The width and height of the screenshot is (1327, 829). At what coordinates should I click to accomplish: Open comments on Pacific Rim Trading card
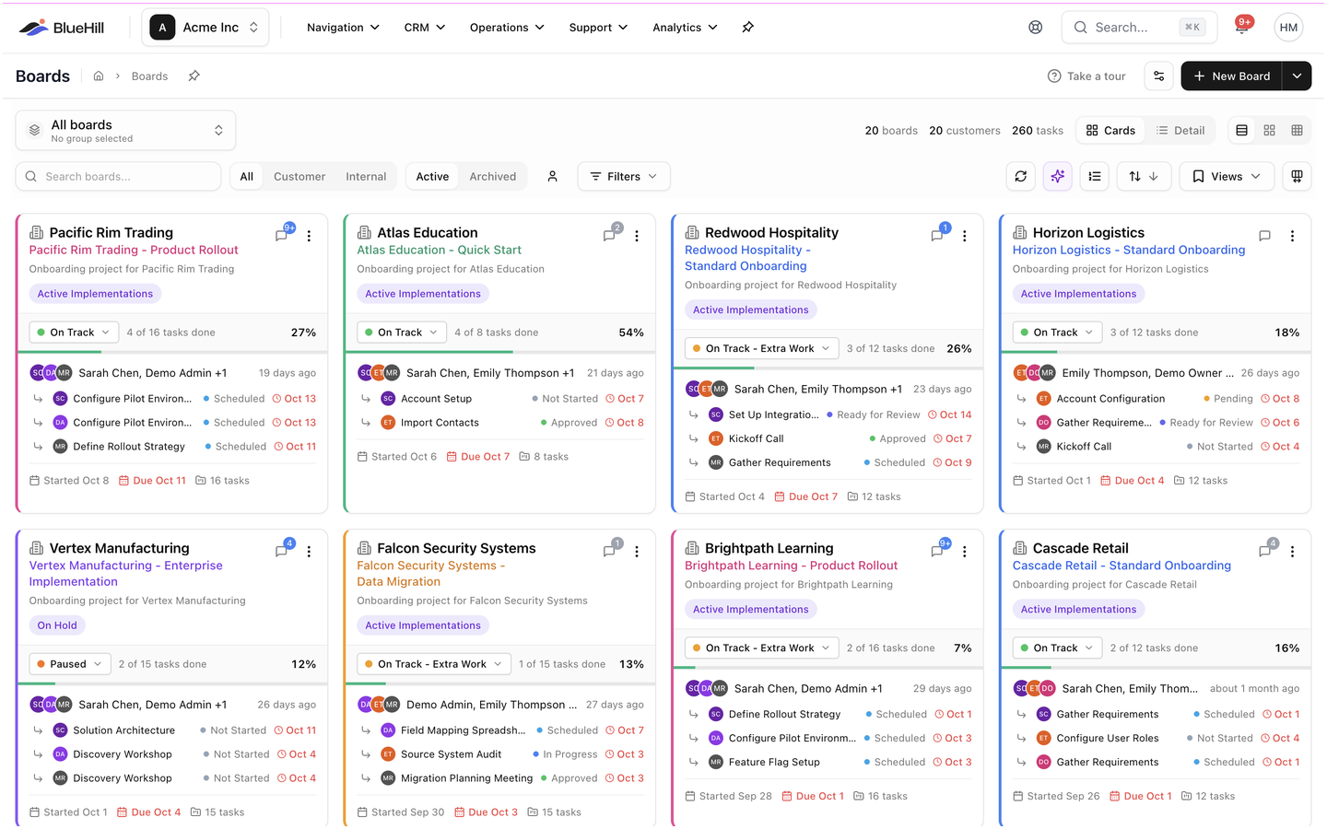[282, 236]
